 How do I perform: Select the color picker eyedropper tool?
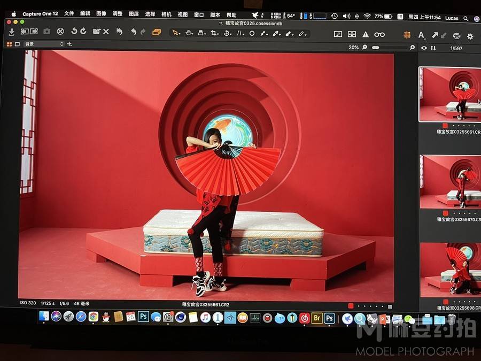(x=276, y=34)
